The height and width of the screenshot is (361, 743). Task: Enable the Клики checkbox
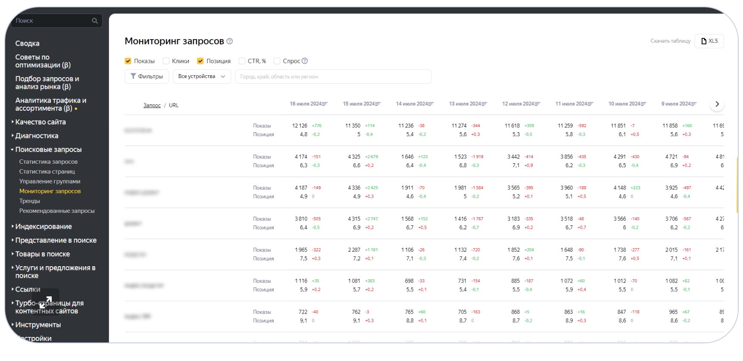(166, 61)
